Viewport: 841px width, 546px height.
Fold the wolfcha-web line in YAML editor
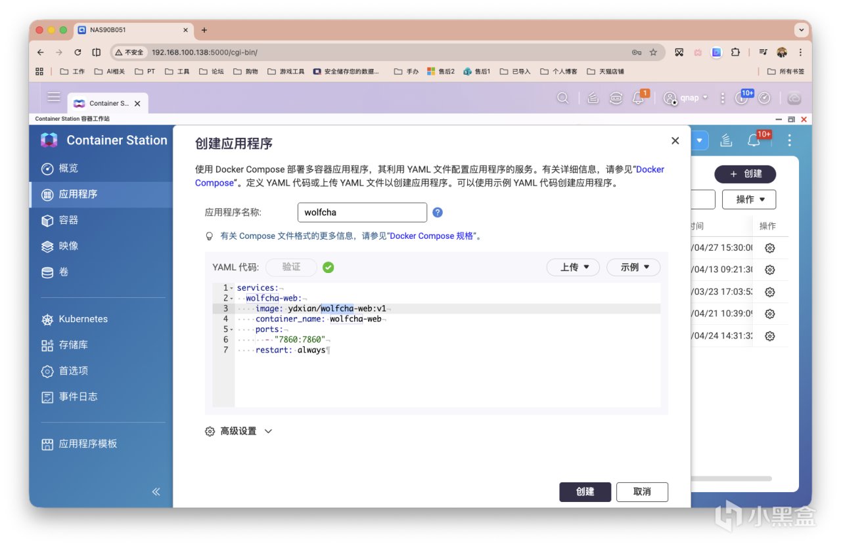[232, 299]
